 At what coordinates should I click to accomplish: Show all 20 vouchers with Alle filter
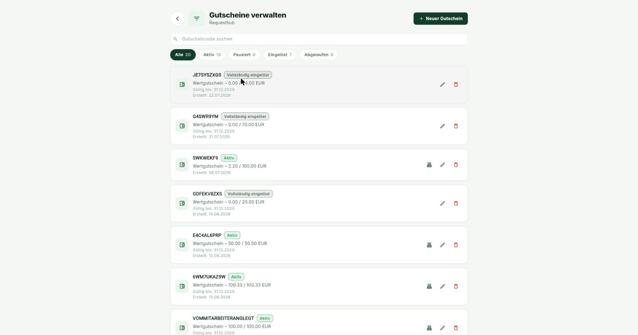[183, 55]
